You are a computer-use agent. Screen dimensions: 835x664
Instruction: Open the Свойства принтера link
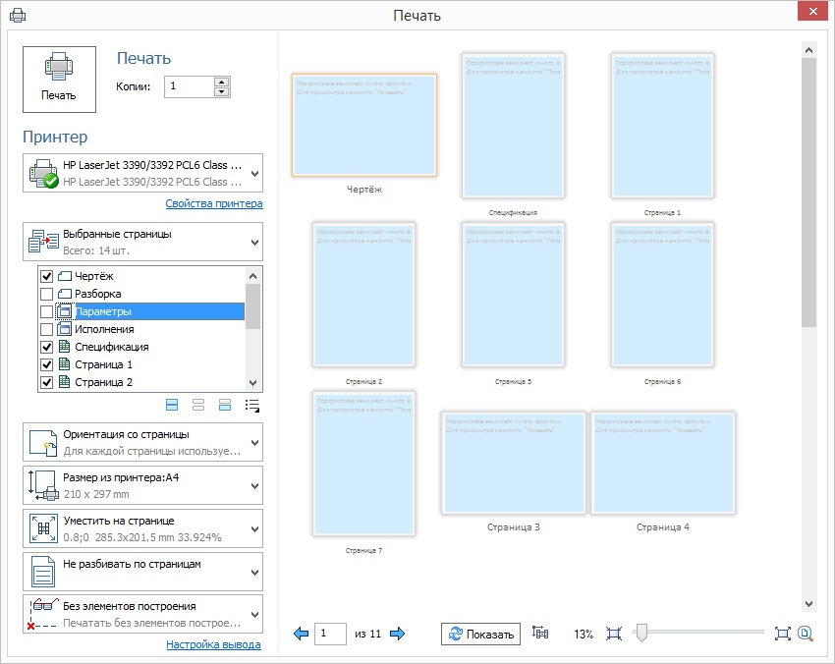(213, 204)
